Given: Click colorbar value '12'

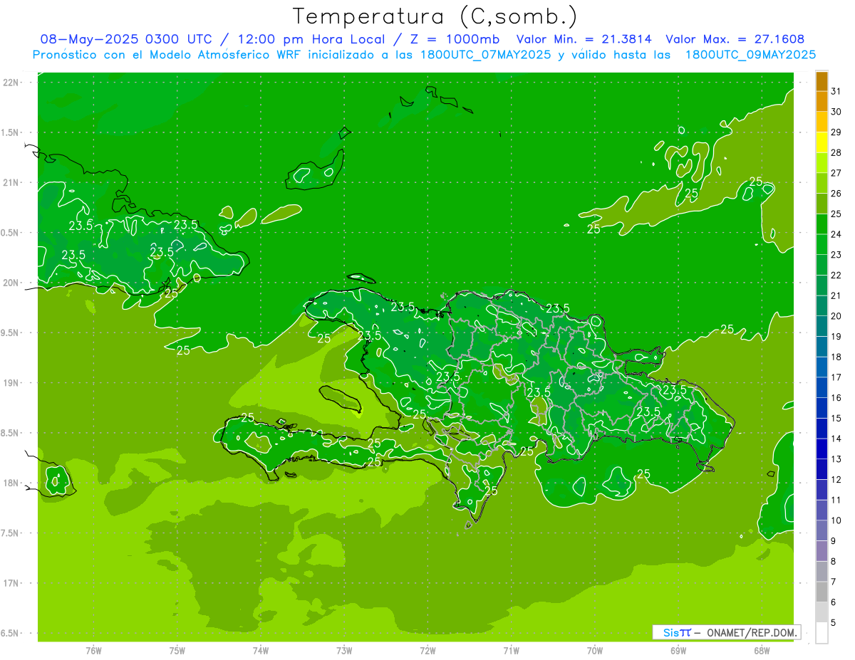Looking at the screenshot, I should coord(836,480).
